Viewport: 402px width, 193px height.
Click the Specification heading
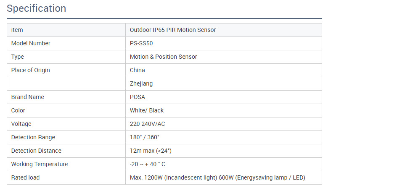37,8
